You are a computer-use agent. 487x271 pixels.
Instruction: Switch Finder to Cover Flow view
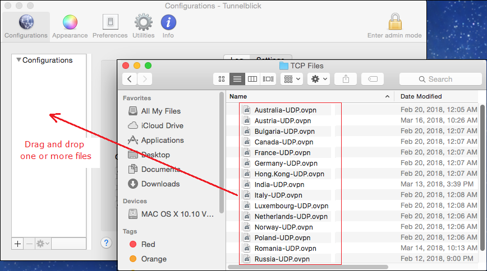coord(268,79)
